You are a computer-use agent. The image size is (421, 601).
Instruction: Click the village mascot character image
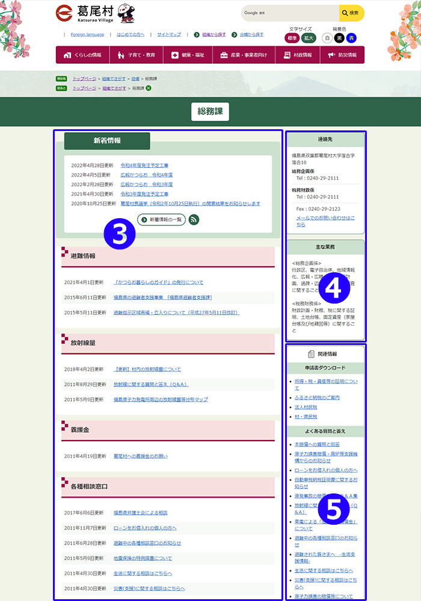[x=126, y=13]
